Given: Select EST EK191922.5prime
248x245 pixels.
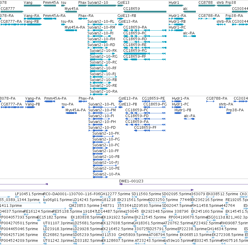Looking at the screenshot, I should [103, 220].
